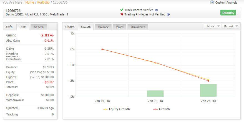
Task: Open the More dropdown menu
Action: pos(212,26)
